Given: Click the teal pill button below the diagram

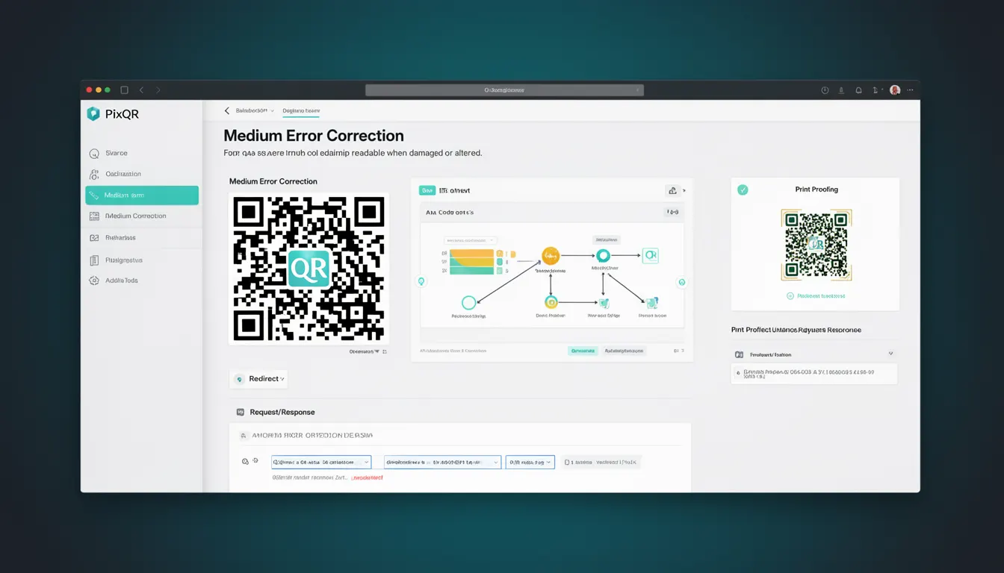Looking at the screenshot, I should (x=583, y=350).
